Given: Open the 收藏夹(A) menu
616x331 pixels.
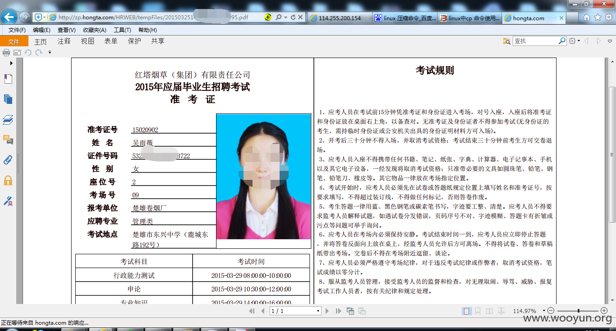Looking at the screenshot, I should tap(94, 30).
